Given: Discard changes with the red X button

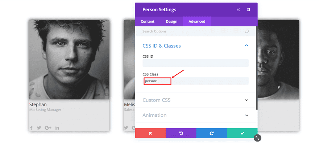Looking at the screenshot, I should pyautogui.click(x=150, y=133).
